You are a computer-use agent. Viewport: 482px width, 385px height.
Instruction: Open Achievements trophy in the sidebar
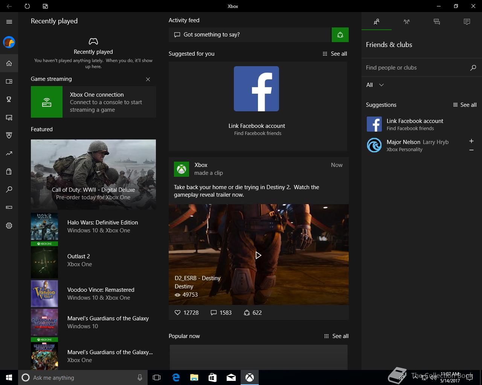tap(9, 99)
